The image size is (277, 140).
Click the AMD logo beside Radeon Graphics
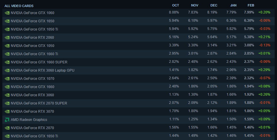click(7, 120)
